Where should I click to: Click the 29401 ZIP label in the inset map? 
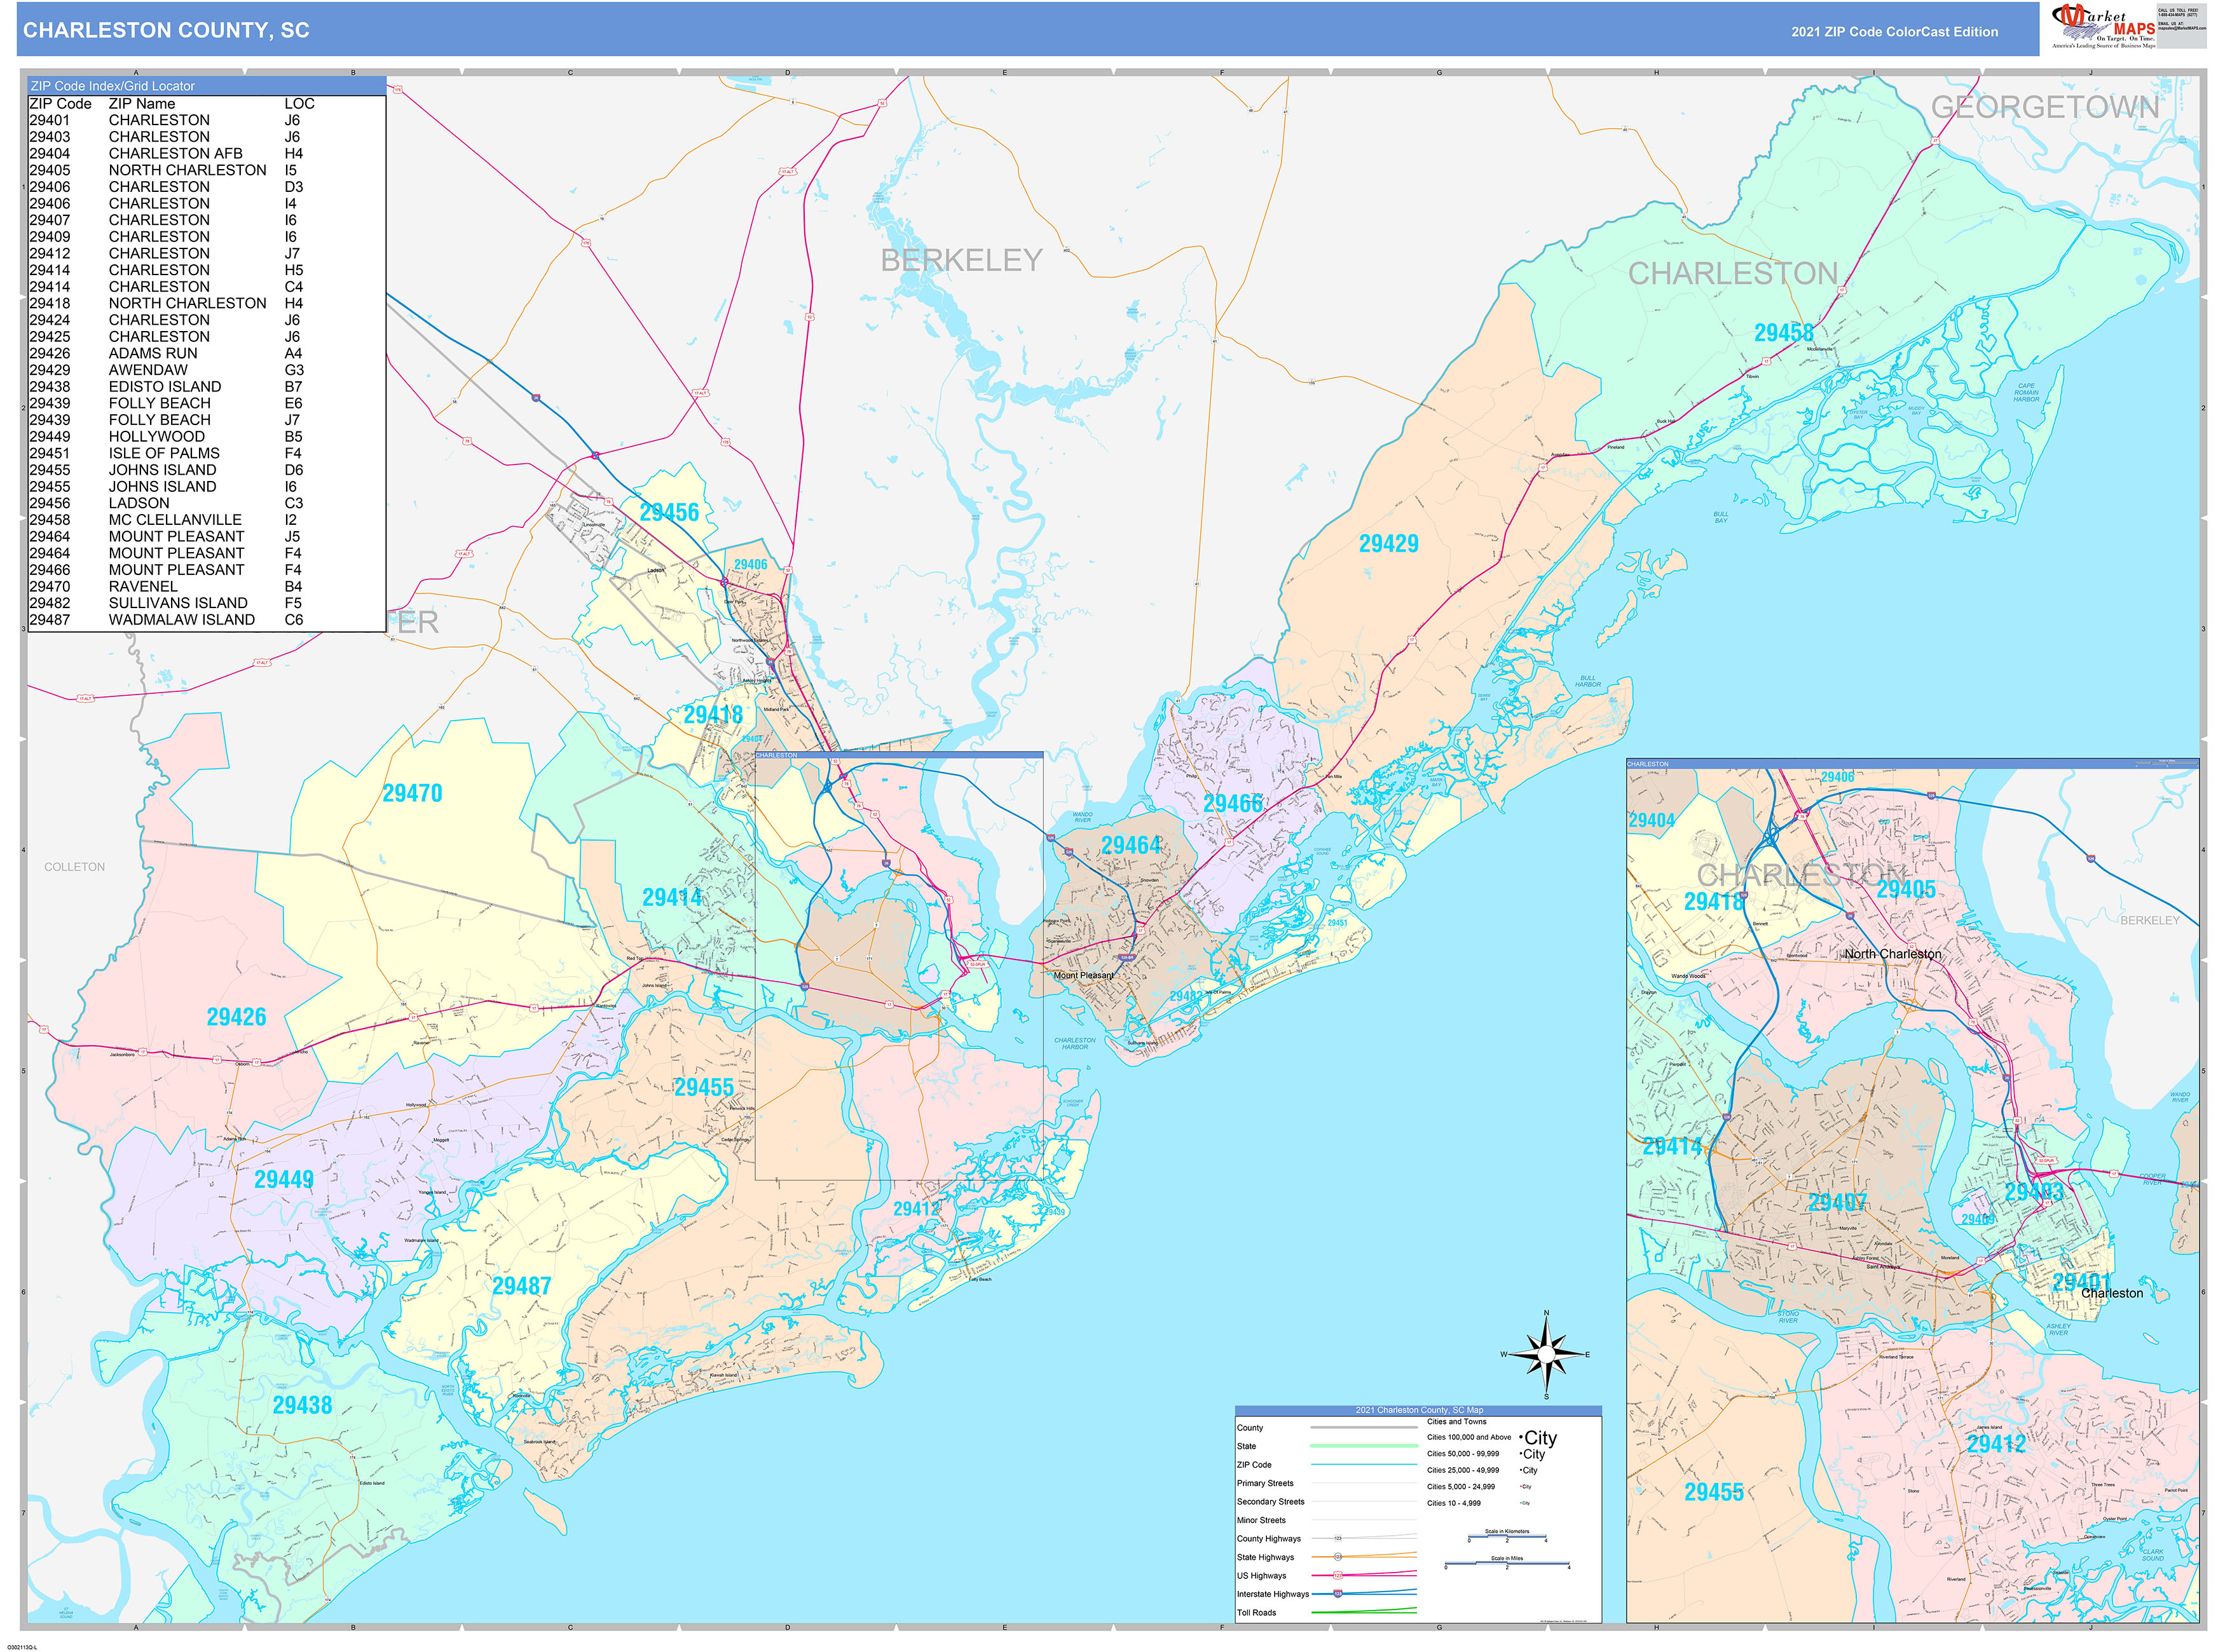(x=2081, y=1283)
